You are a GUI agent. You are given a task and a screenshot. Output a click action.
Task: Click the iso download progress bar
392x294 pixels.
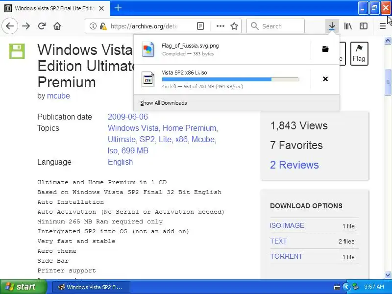(230, 79)
